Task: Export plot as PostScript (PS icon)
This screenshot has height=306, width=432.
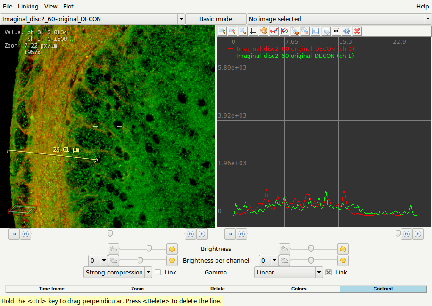Action: tap(336, 31)
